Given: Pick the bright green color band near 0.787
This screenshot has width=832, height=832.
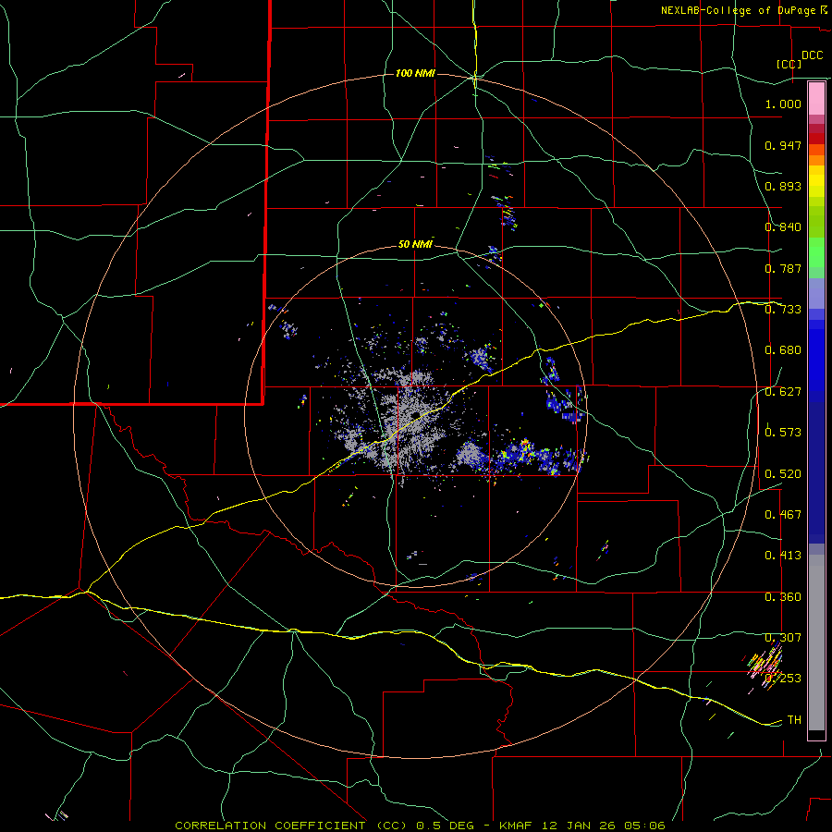Looking at the screenshot, I should (x=816, y=252).
